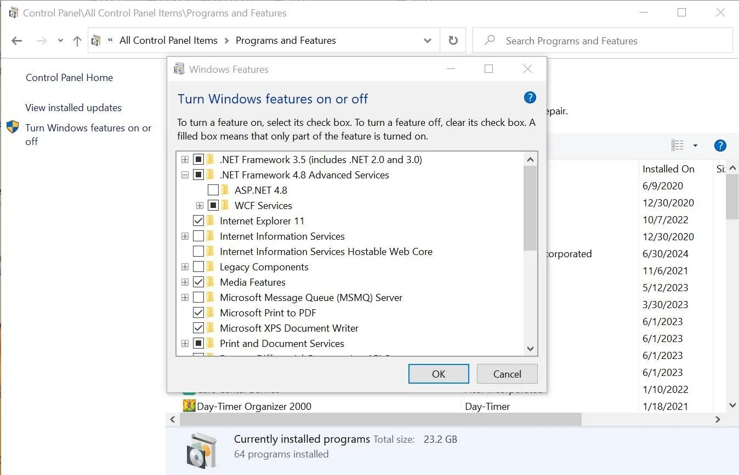
Task: Enable Legacy Components checkbox
Action: click(198, 267)
